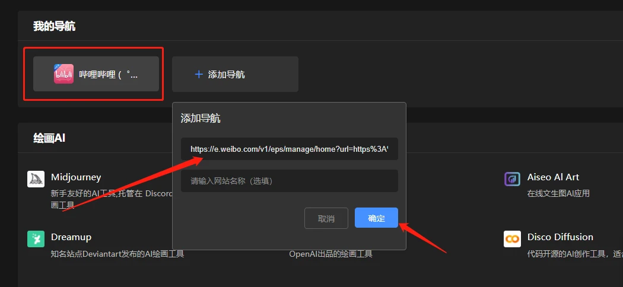Click the bilibili pink app icon
Screen dimensions: 623x287
pos(63,74)
